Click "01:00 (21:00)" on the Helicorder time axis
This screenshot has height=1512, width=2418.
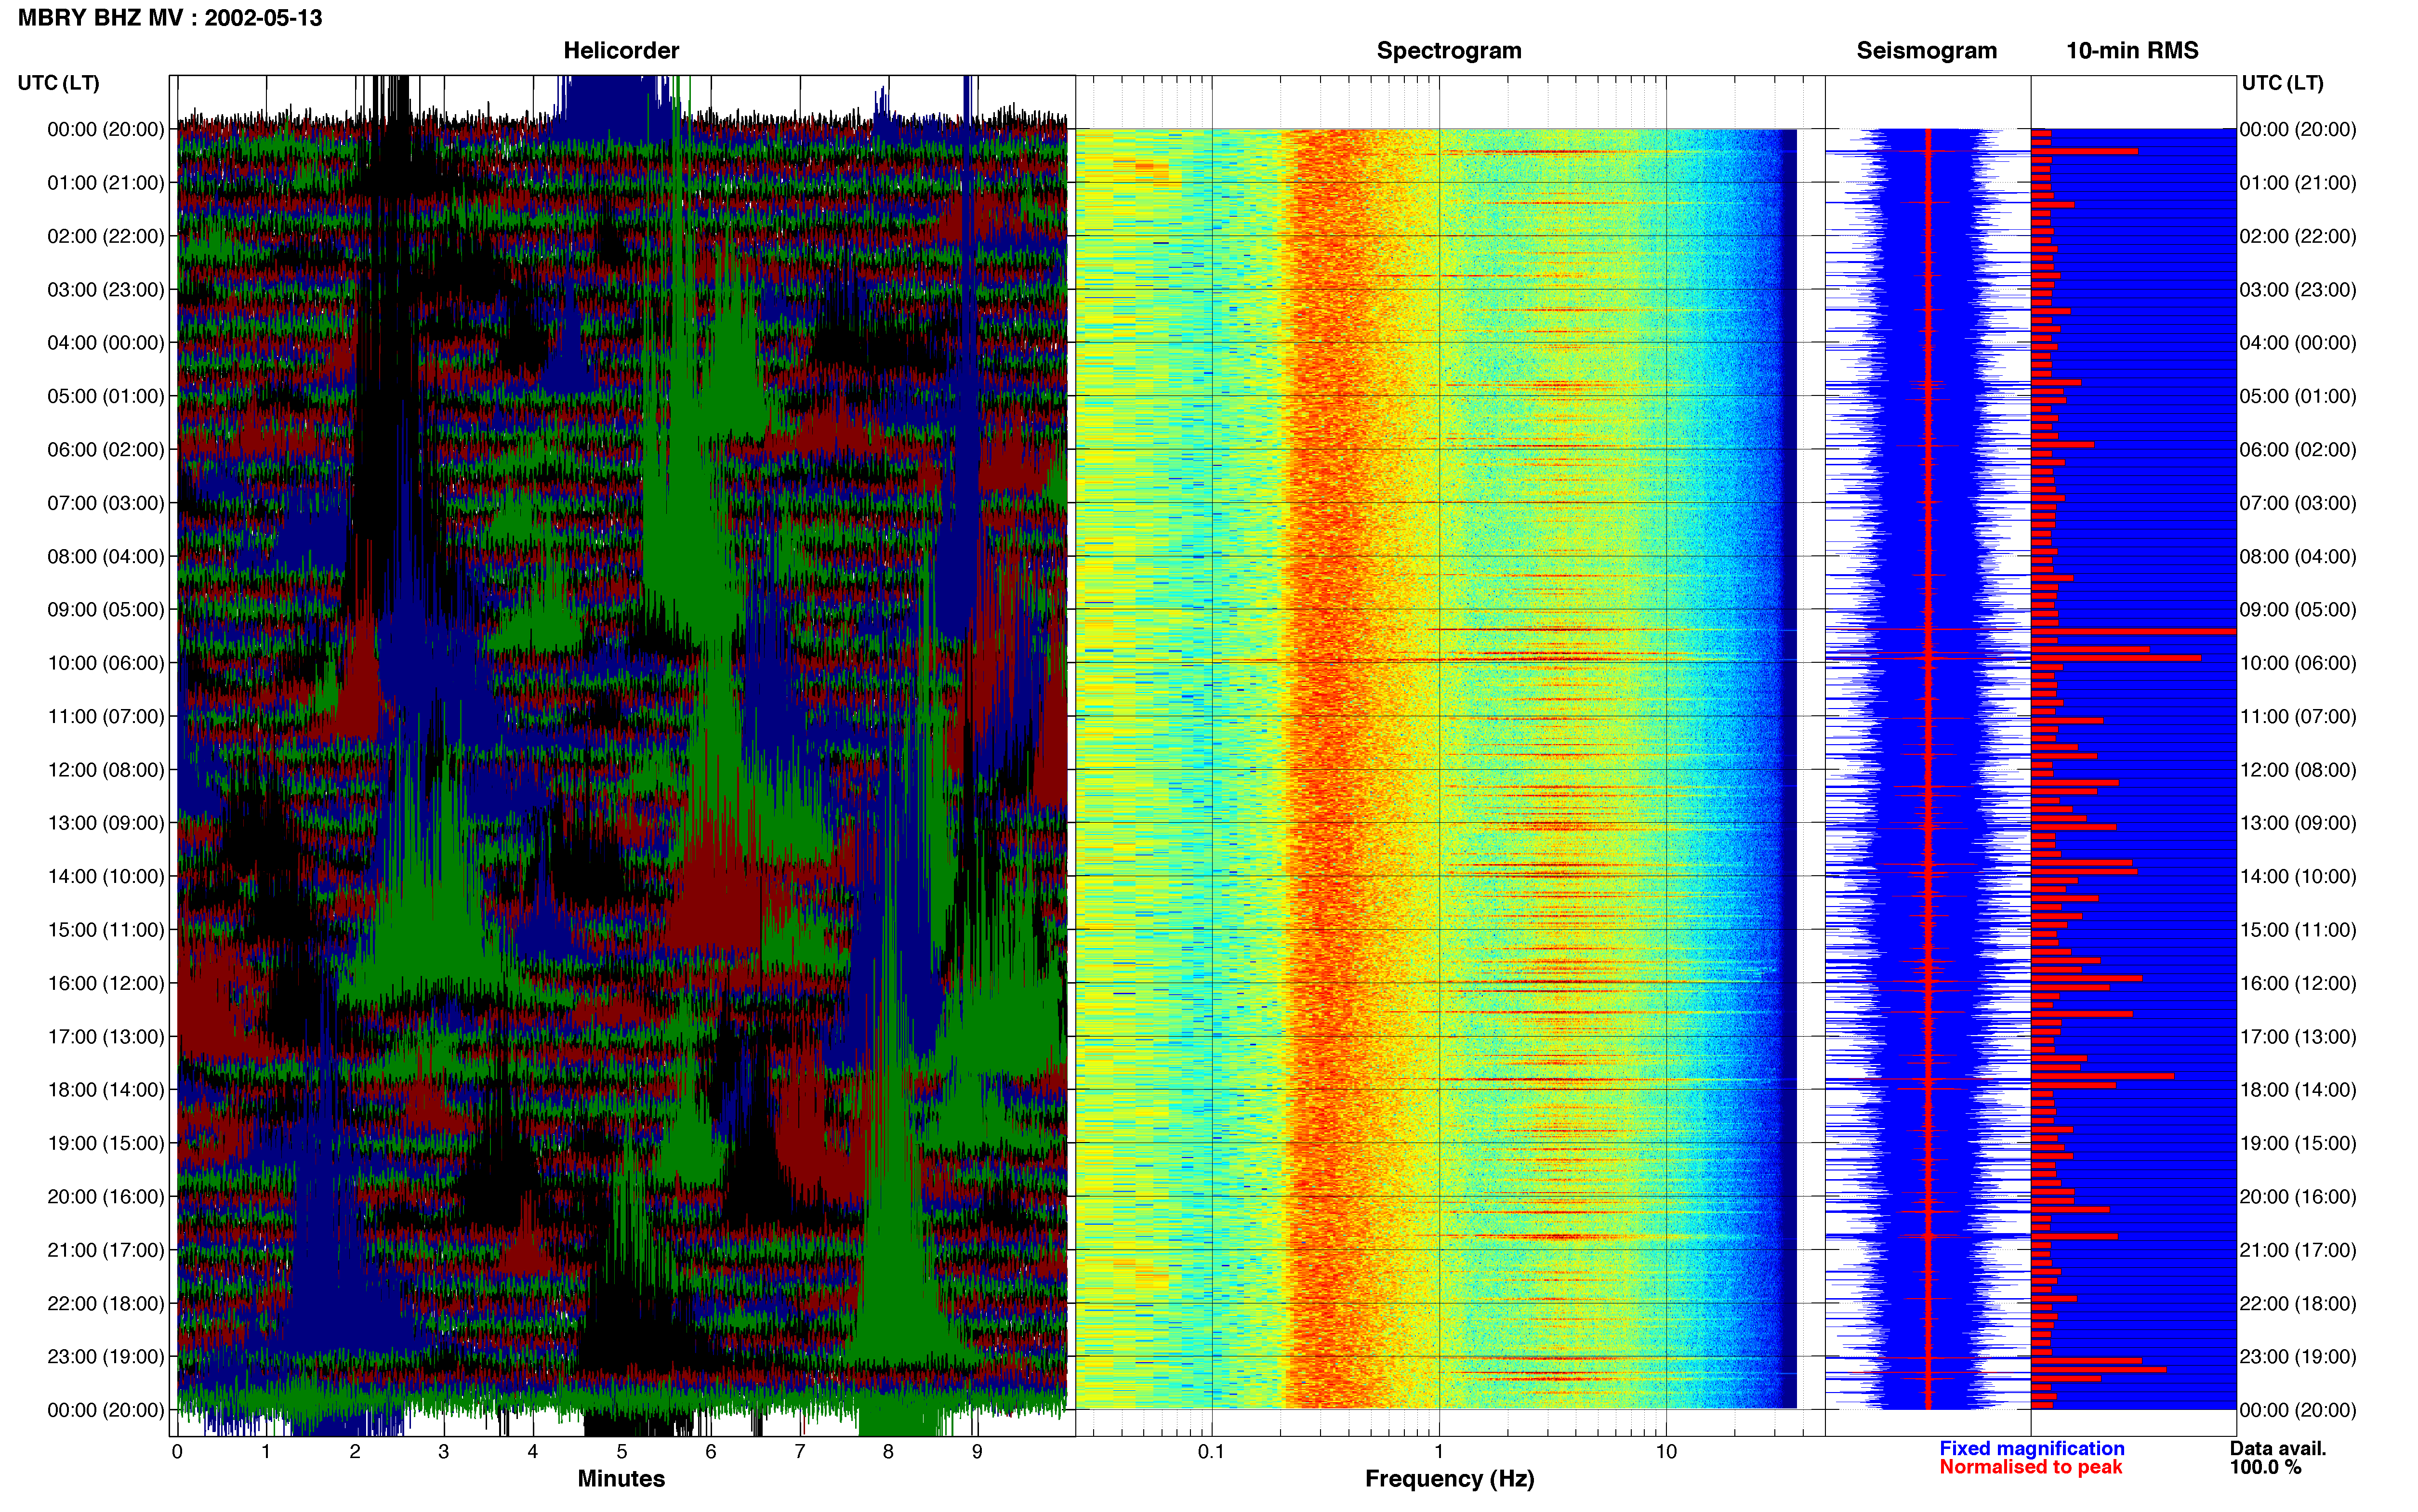click(x=106, y=183)
